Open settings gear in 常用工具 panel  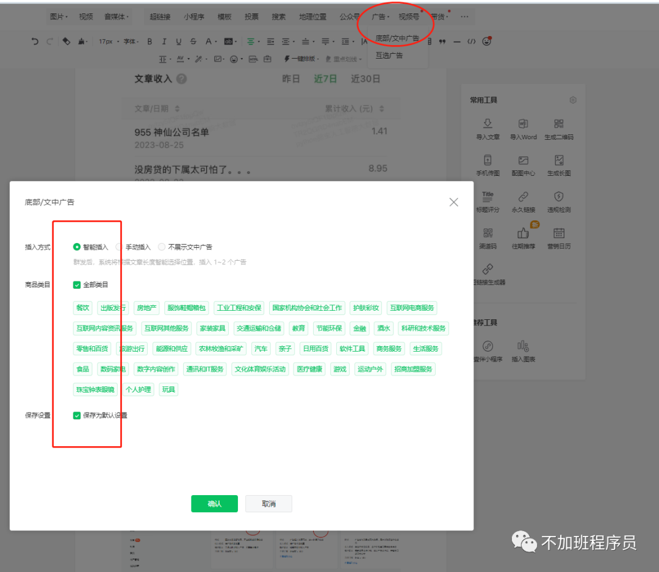tap(573, 100)
